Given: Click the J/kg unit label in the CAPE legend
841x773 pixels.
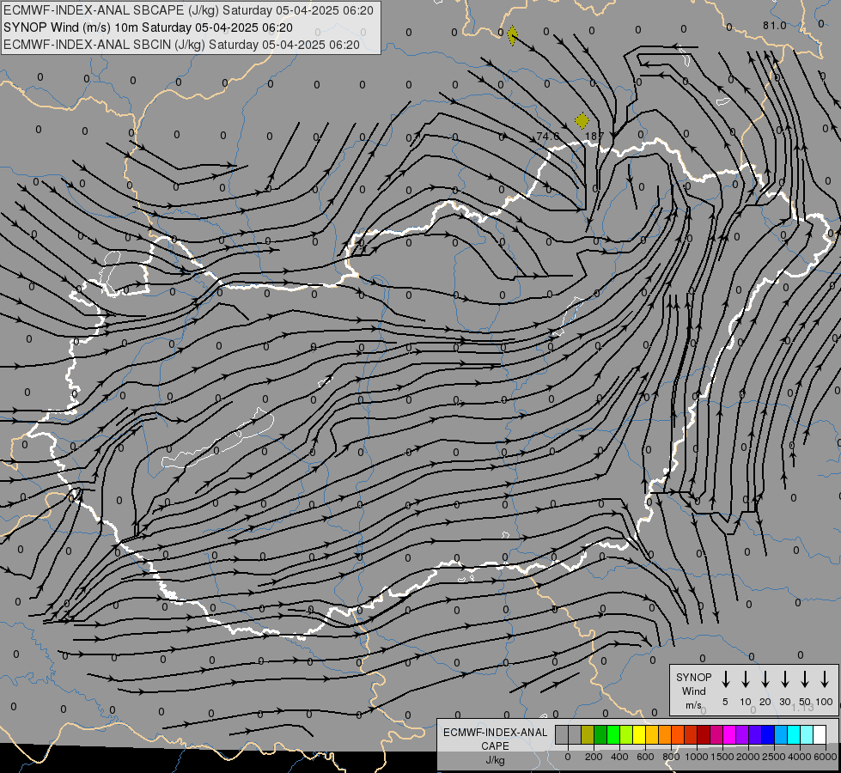Looking at the screenshot, I should (x=495, y=760).
